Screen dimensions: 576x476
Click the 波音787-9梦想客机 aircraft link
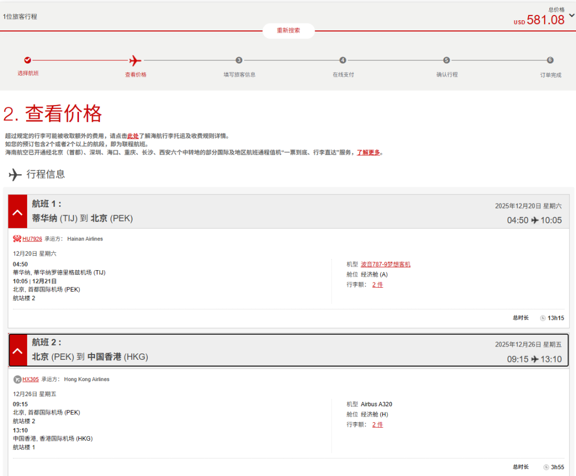coord(386,264)
